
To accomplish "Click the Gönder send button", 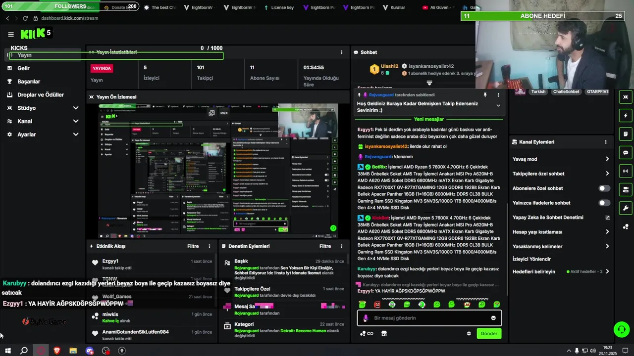I will tap(489, 333).
